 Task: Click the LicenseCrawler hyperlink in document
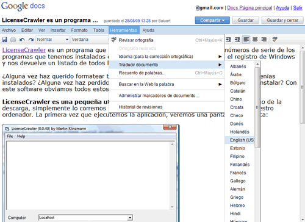(x=24, y=50)
